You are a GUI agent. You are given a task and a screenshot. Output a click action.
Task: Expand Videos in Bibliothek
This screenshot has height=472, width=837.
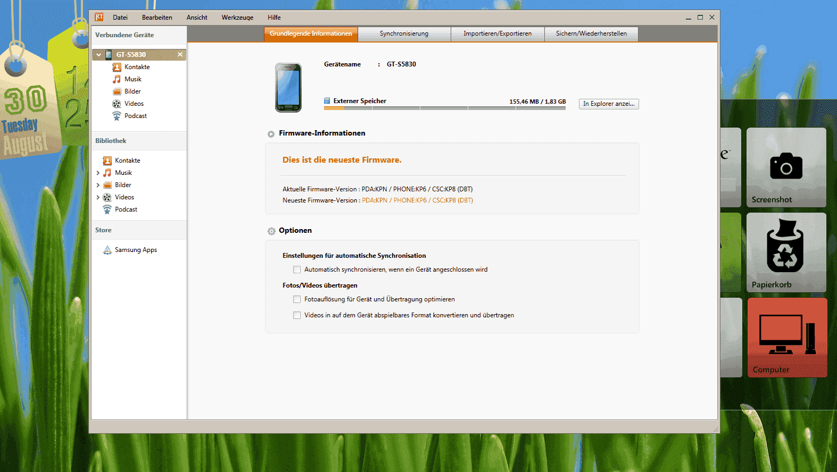point(98,197)
